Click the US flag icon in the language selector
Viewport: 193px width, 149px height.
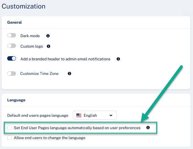[79, 115]
